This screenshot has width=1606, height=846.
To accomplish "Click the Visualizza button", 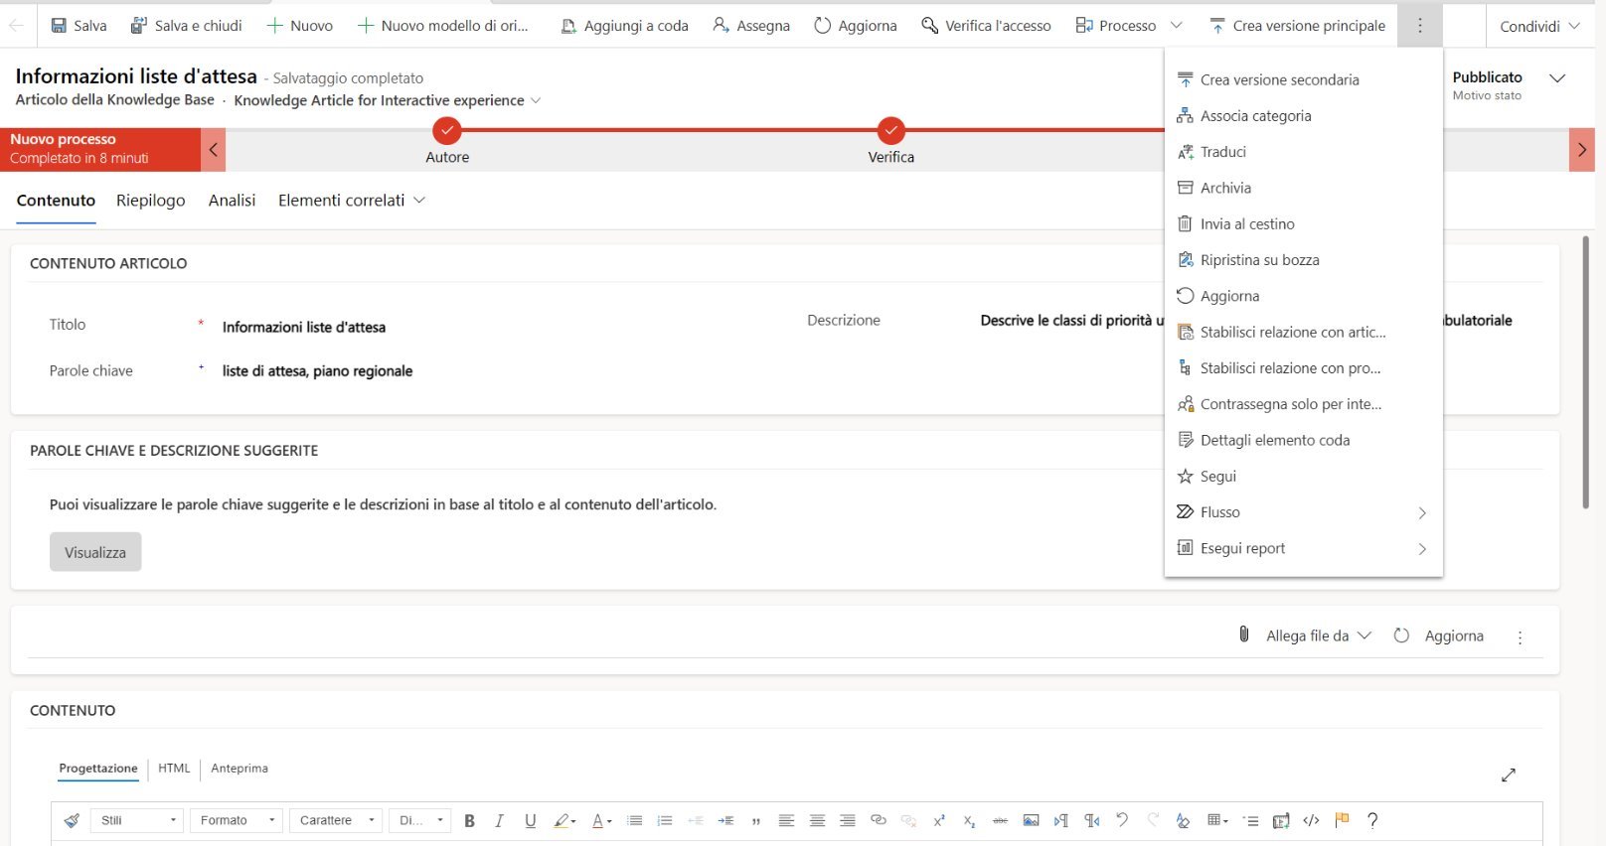I will tap(95, 552).
